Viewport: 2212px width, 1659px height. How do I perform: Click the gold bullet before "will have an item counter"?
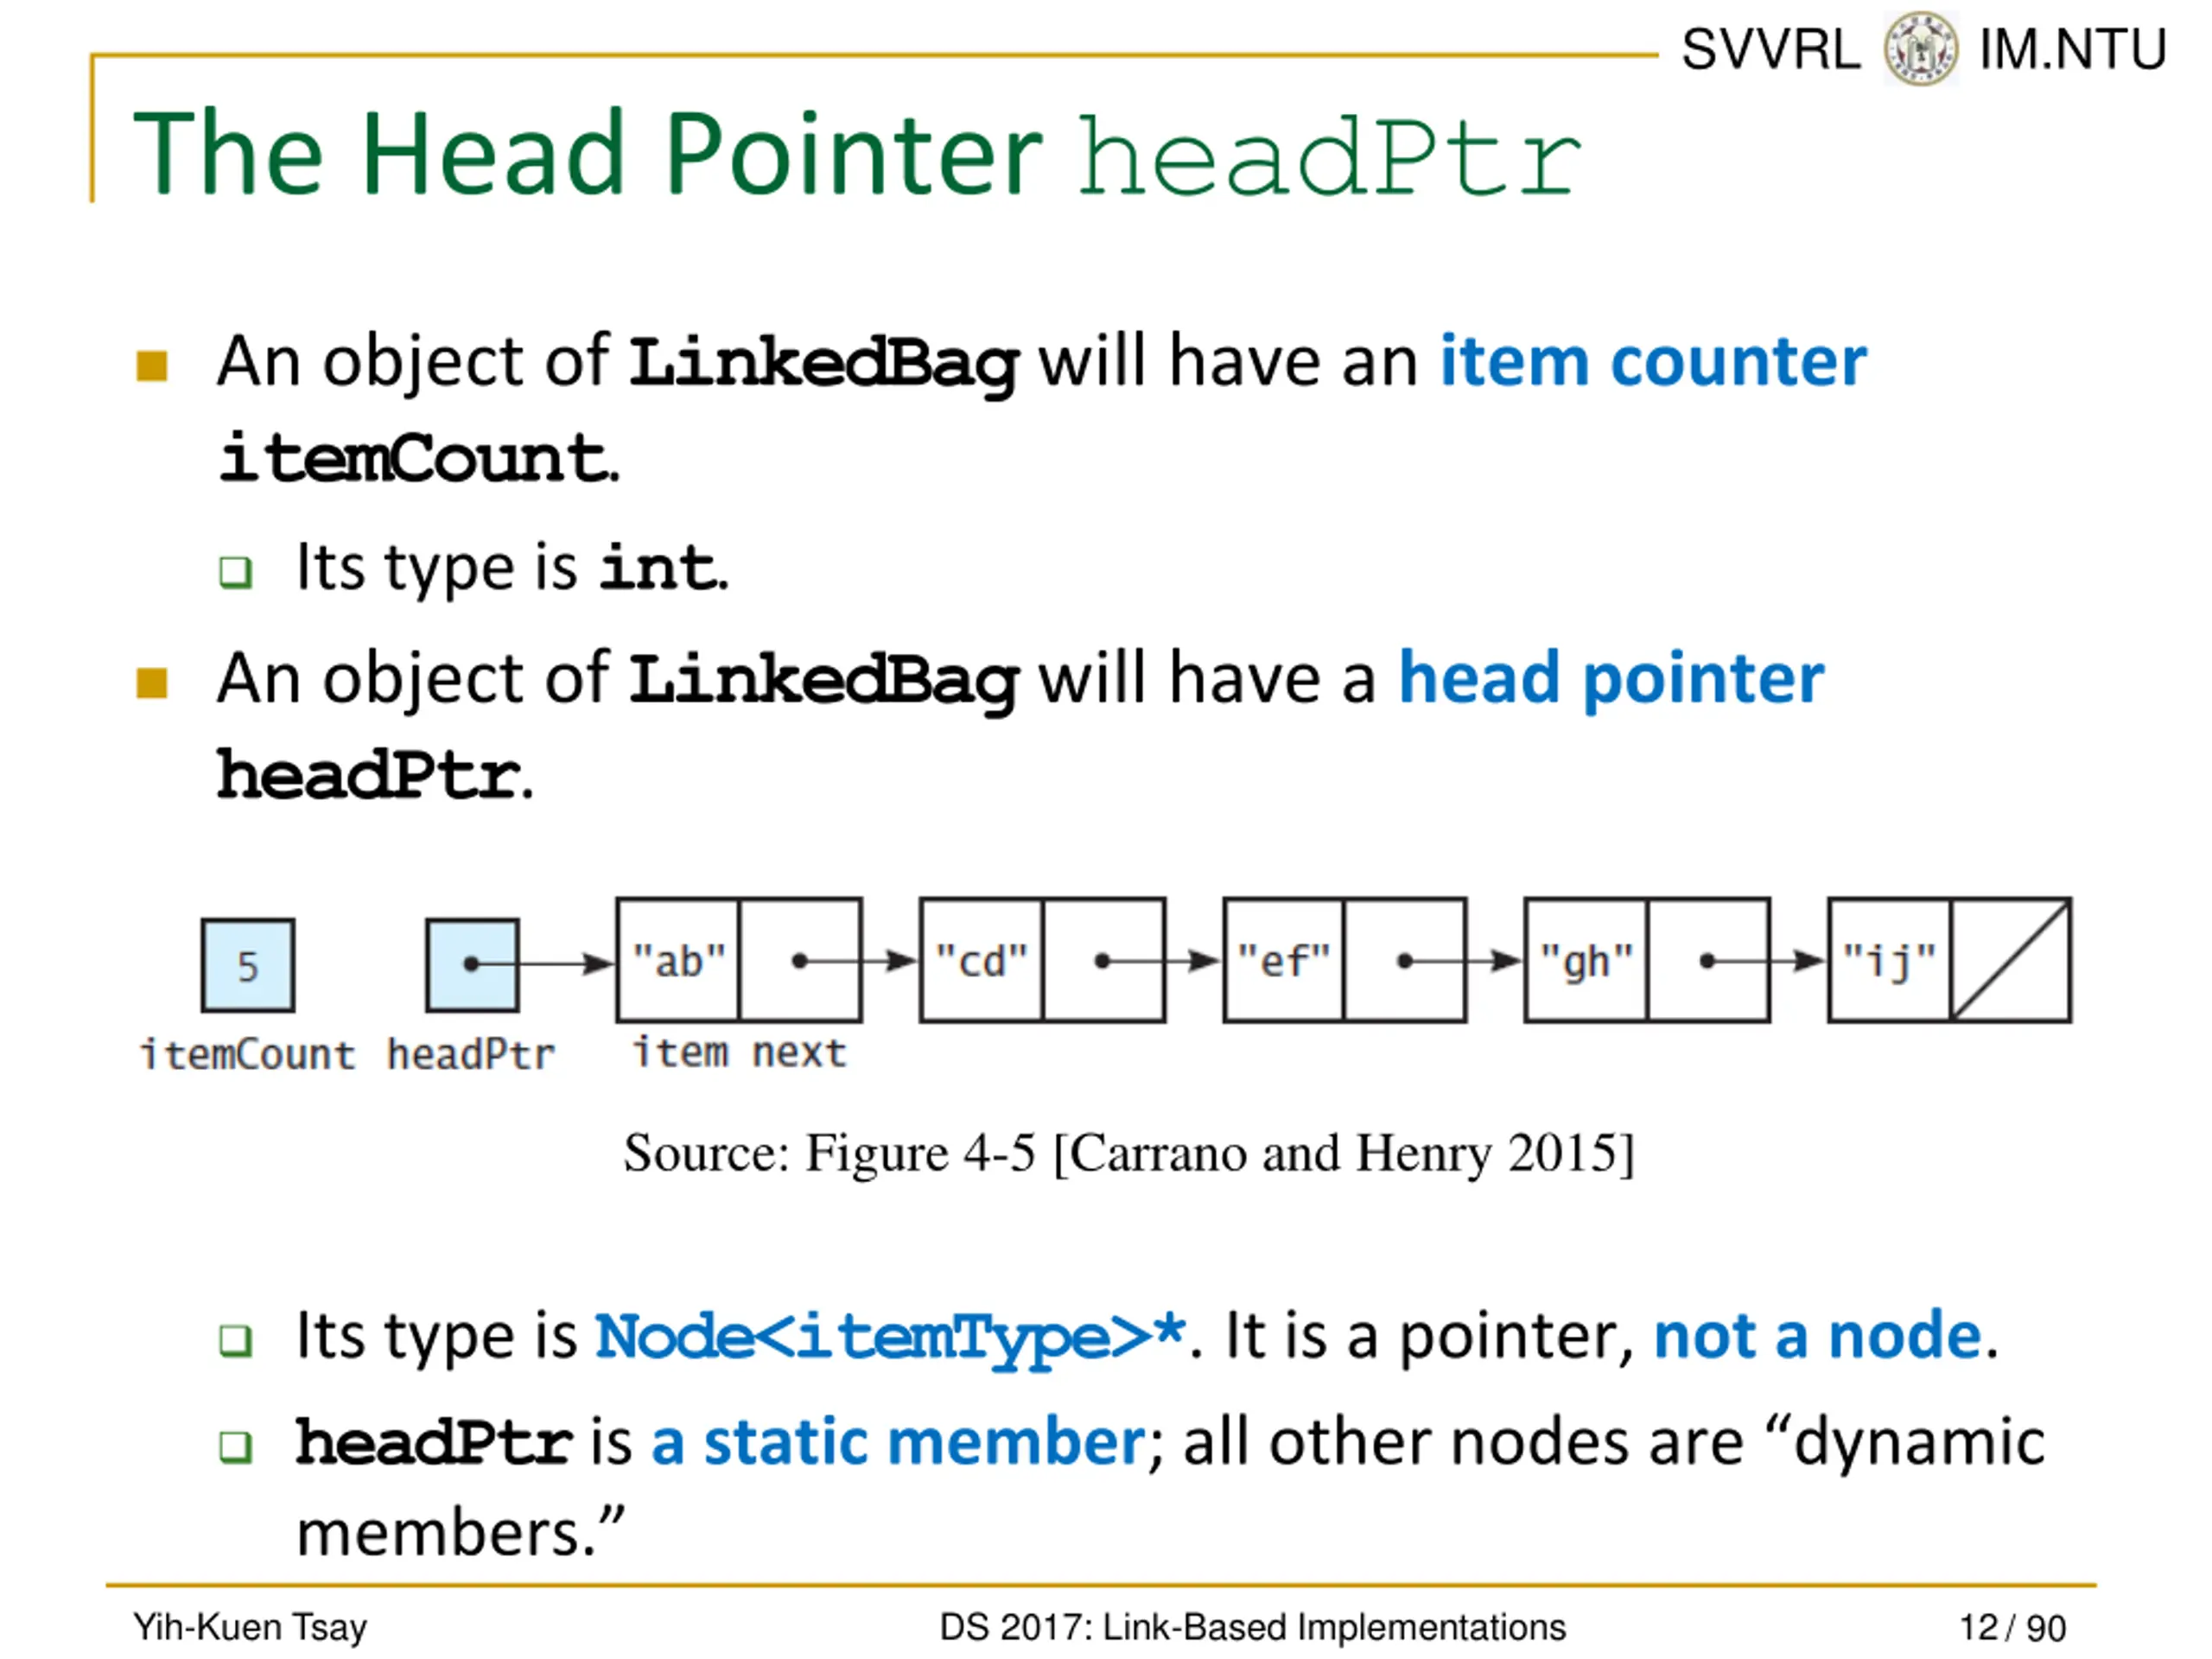[152, 366]
